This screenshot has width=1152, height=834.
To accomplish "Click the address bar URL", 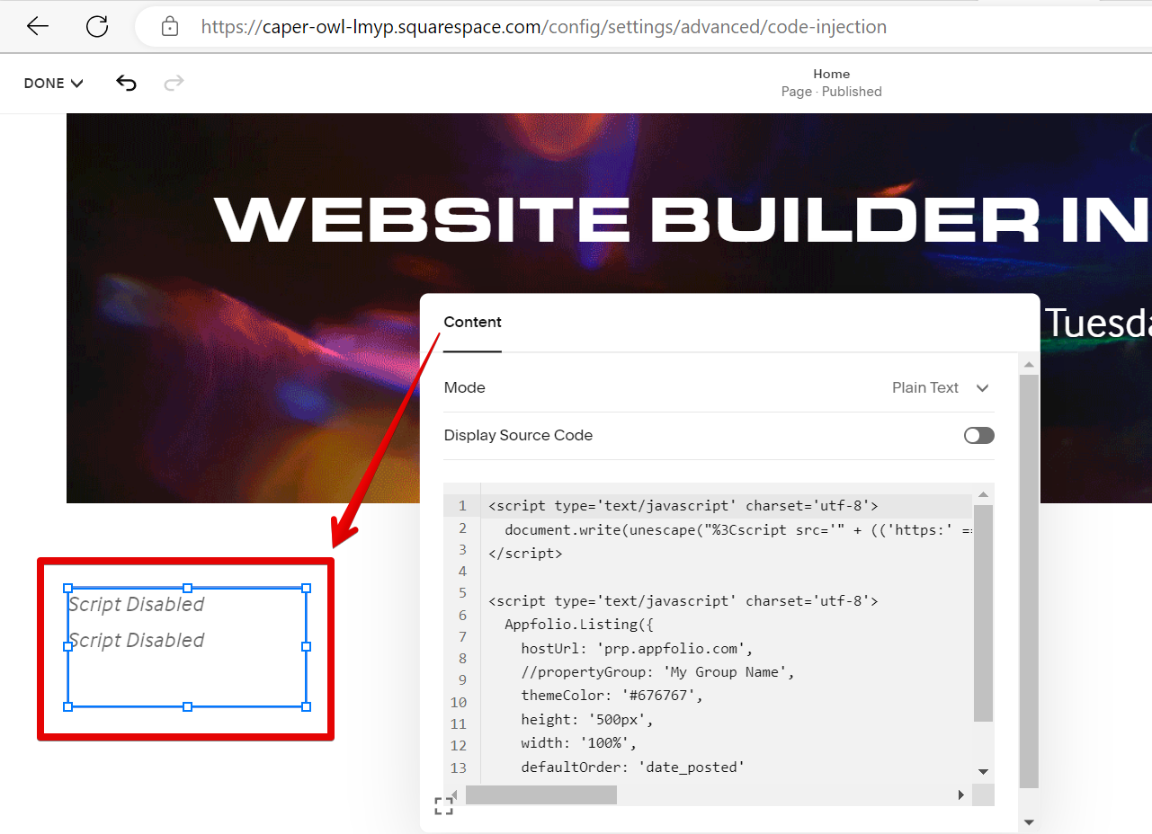I will point(543,27).
